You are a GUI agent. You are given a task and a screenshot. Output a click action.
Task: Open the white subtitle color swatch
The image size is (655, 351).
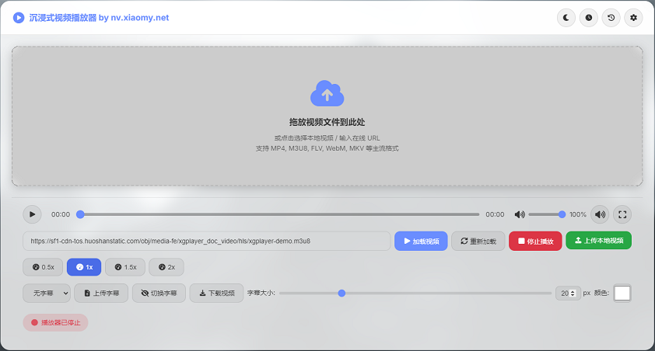622,293
